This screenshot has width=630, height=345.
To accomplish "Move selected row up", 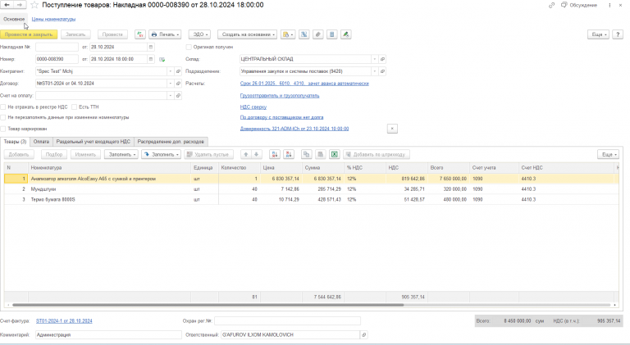I will (246, 154).
